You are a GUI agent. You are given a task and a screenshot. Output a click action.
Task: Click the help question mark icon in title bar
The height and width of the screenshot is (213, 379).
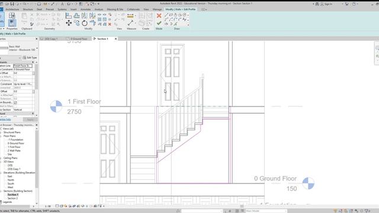[x=354, y=4]
